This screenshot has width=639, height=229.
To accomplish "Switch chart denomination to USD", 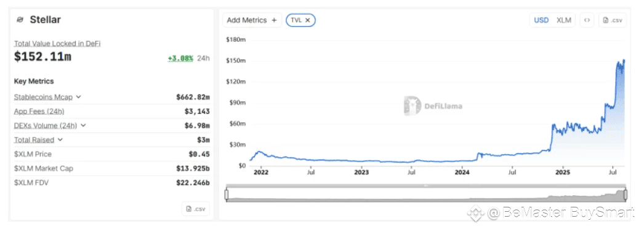I will (x=541, y=20).
